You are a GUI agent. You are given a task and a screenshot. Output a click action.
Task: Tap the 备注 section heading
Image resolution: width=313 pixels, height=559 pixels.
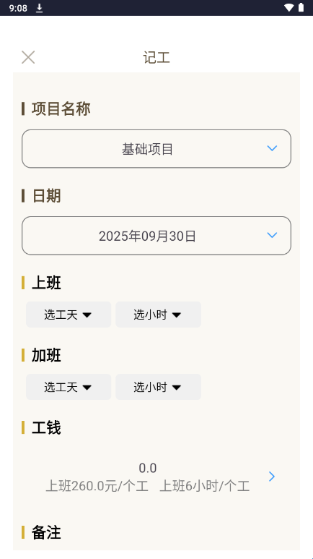pos(46,532)
